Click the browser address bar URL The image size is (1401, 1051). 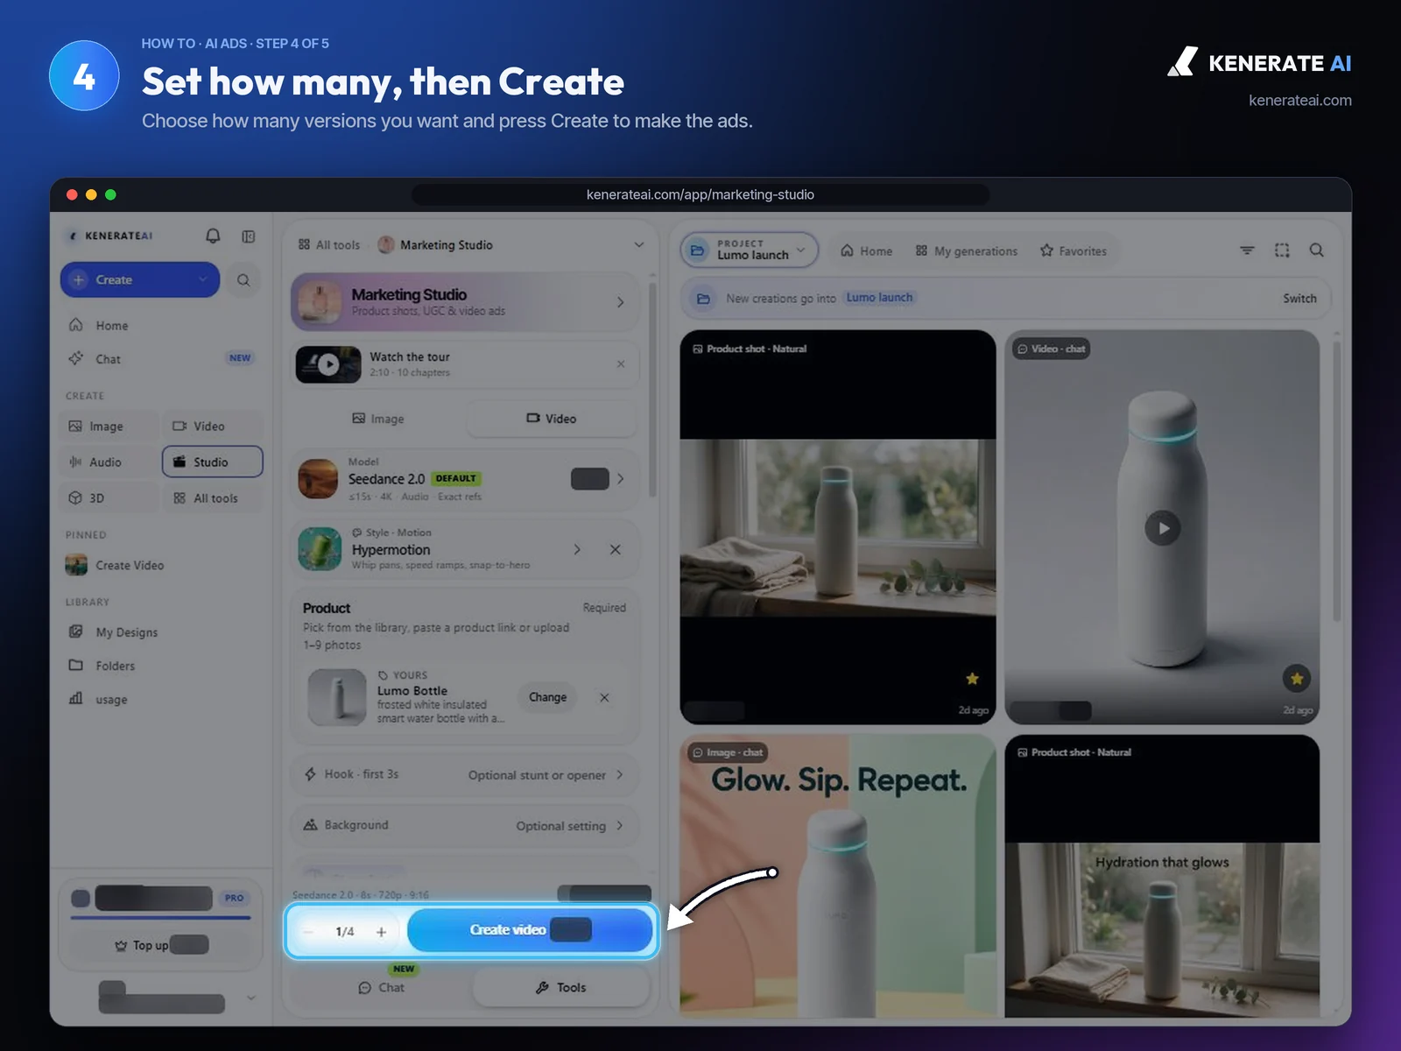[700, 194]
